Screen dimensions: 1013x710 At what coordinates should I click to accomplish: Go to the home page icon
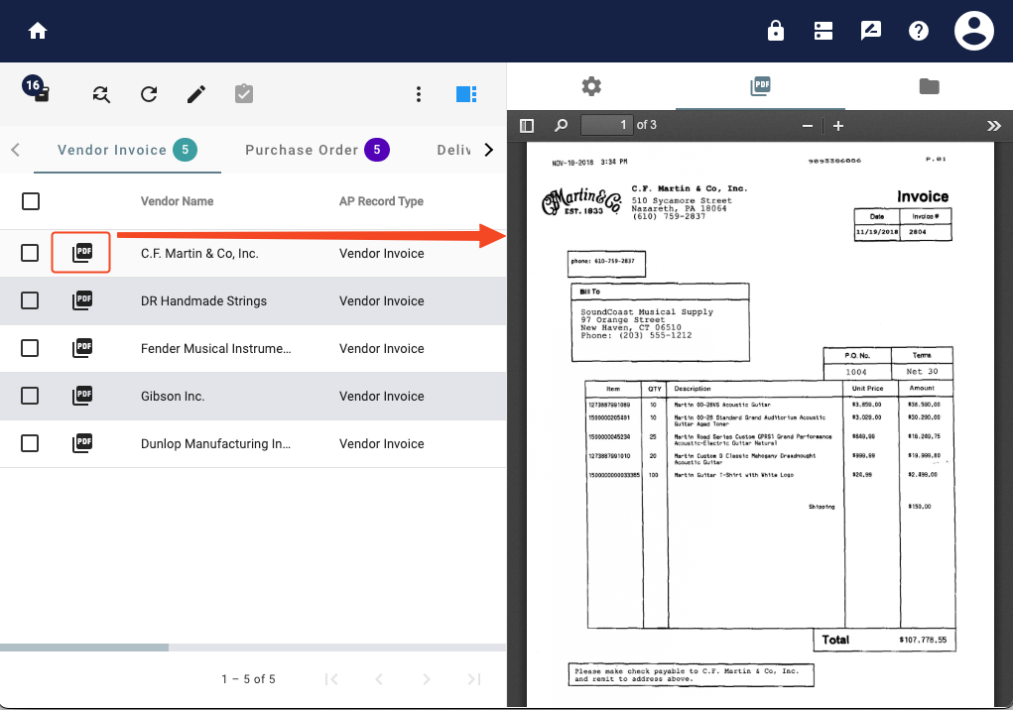[x=38, y=31]
